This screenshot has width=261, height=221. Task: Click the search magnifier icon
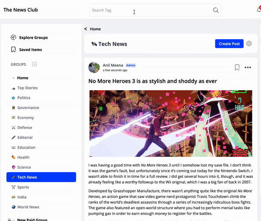tap(216, 10)
